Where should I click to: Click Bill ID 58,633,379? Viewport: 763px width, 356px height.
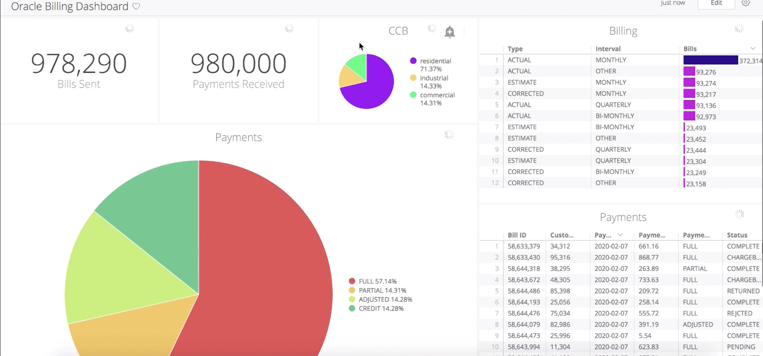pos(524,246)
